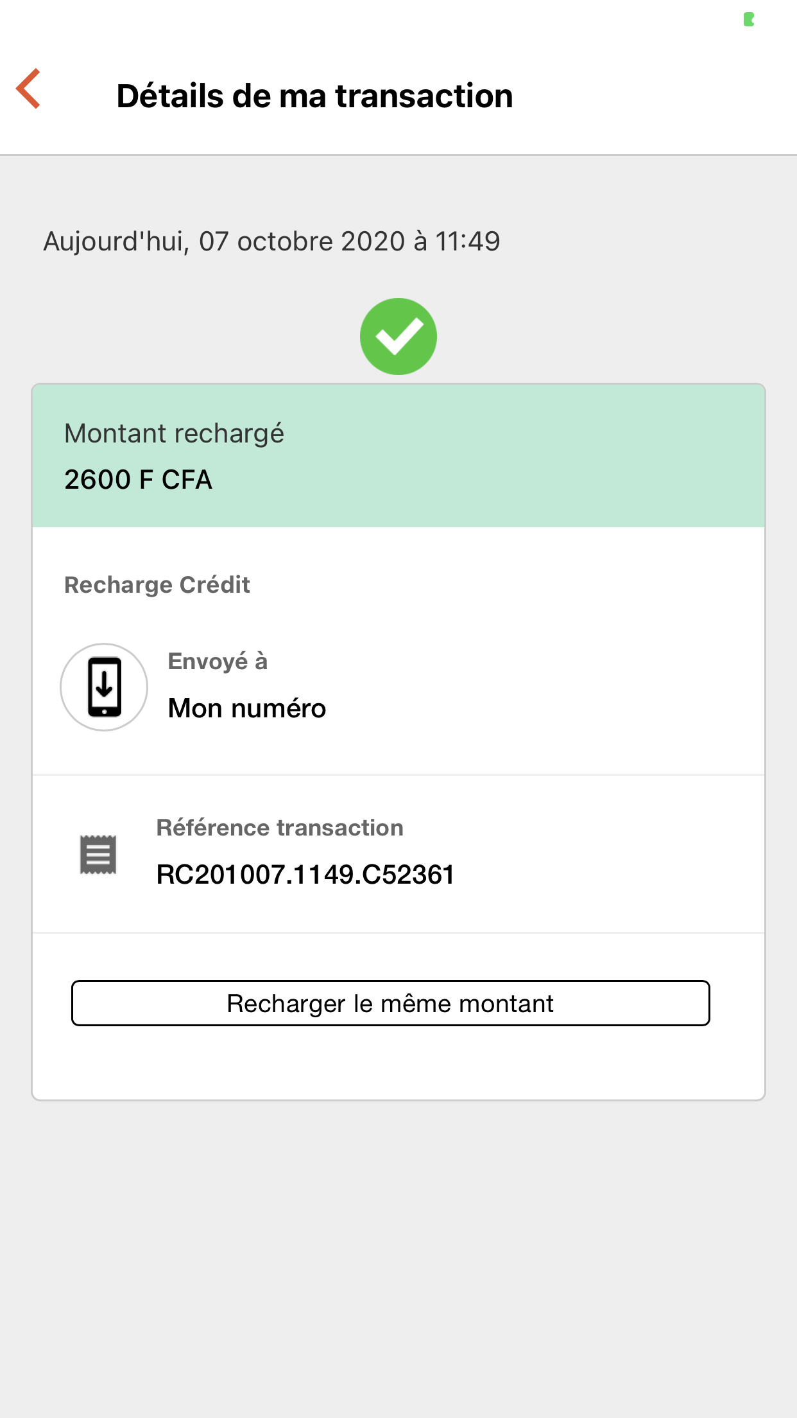
Task: Tap the Détails de ma transaction title
Action: coord(314,96)
